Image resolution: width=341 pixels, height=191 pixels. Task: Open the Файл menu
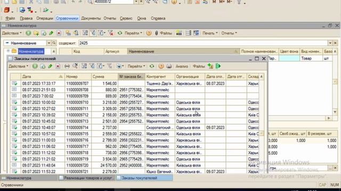click(x=10, y=19)
